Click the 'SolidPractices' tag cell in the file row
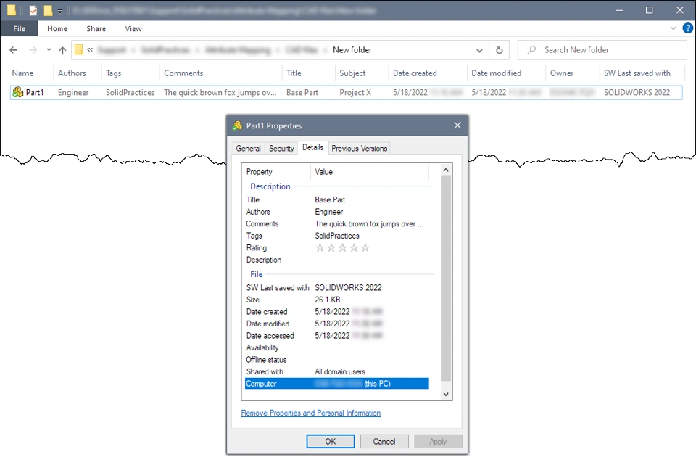 point(130,92)
